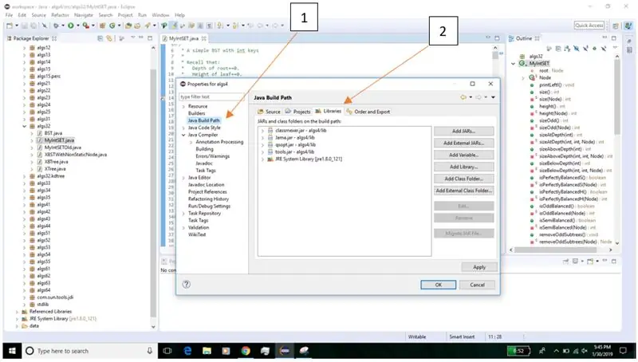
Task: Click the New Java Class icon
Action: (112, 26)
